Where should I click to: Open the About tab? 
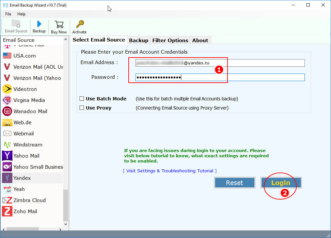[200, 40]
